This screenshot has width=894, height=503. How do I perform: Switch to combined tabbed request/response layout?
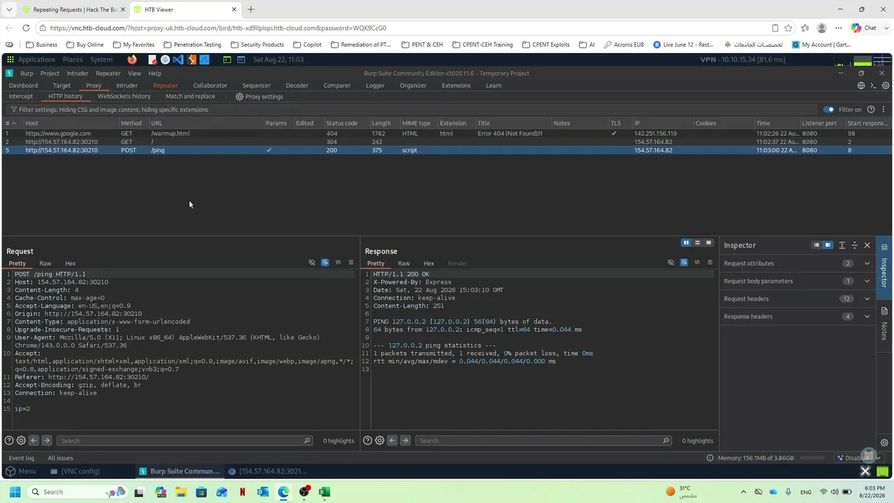click(708, 242)
